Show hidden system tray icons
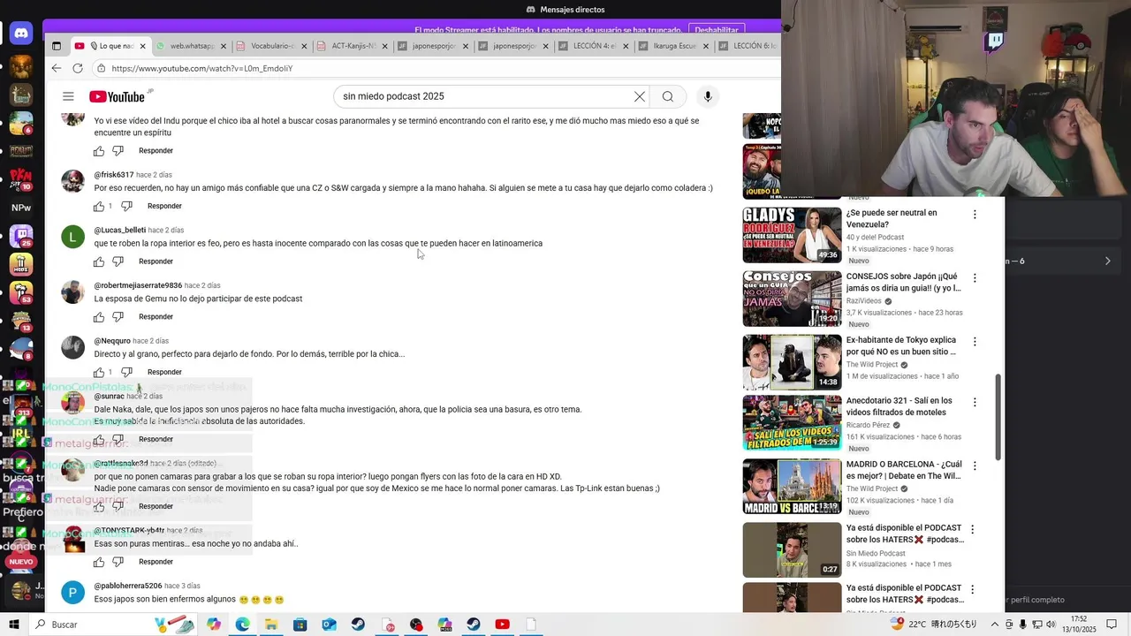Viewport: 1131px width, 636px height. click(993, 625)
